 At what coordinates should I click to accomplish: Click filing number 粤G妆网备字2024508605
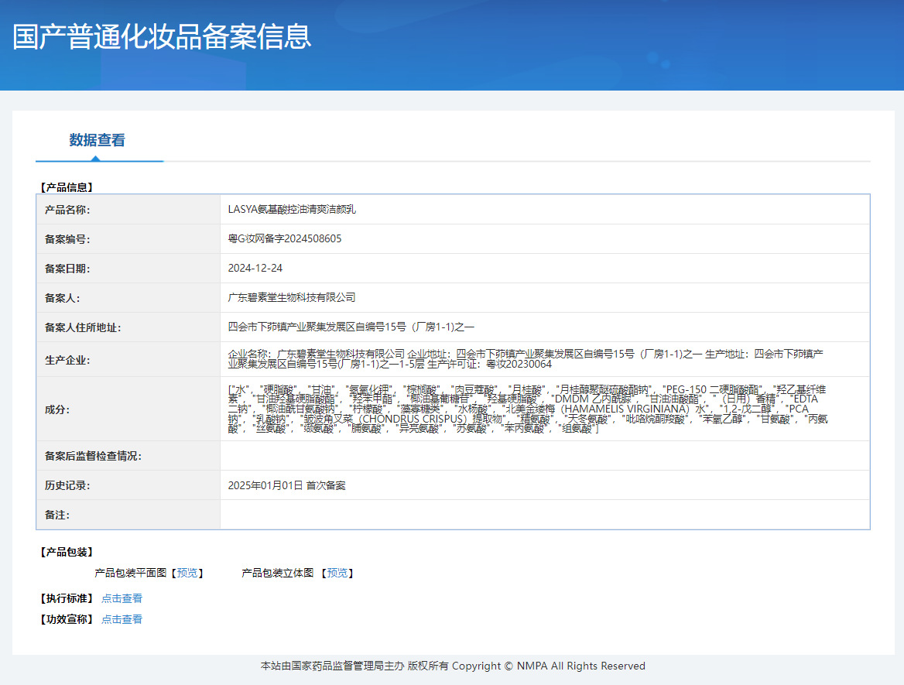coord(285,238)
